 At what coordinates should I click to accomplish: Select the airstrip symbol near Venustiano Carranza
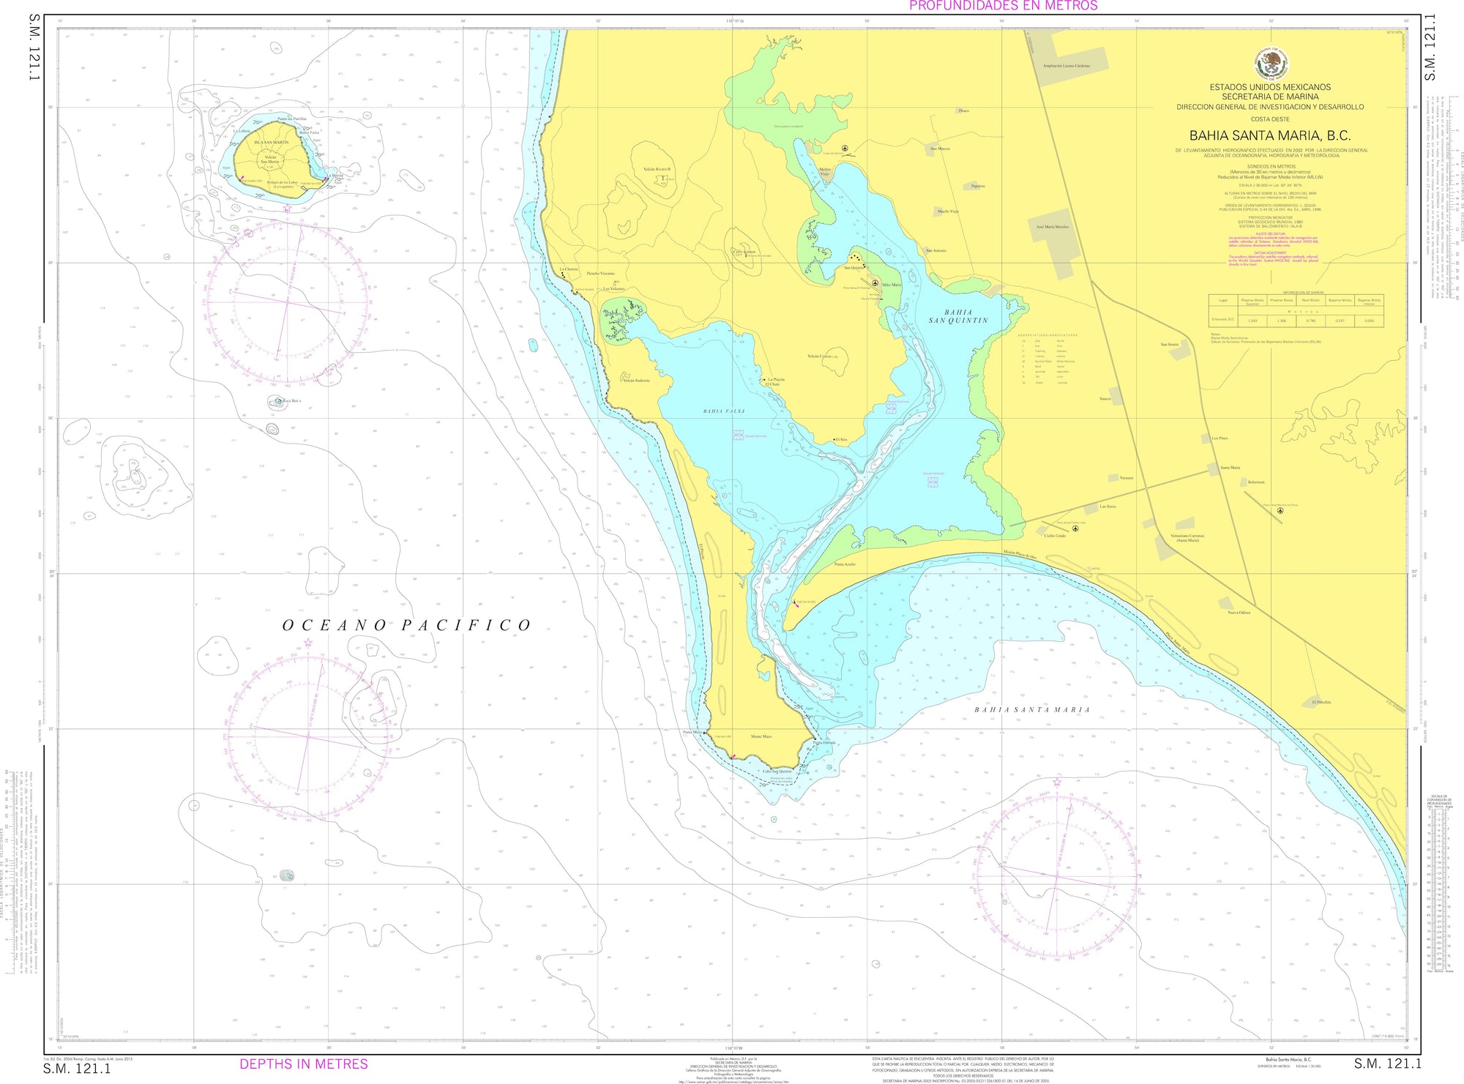click(1280, 511)
